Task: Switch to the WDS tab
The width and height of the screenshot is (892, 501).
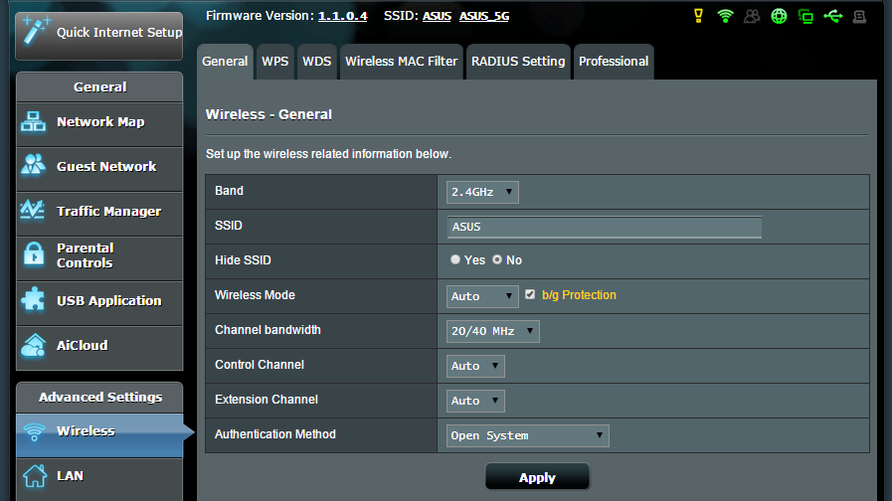Action: pyautogui.click(x=317, y=62)
